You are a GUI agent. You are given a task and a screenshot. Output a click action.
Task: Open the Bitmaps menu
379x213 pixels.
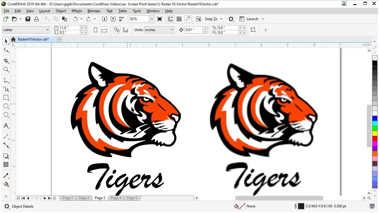coord(94,11)
